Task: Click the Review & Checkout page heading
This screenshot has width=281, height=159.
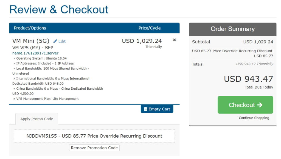Action: [x=59, y=10]
